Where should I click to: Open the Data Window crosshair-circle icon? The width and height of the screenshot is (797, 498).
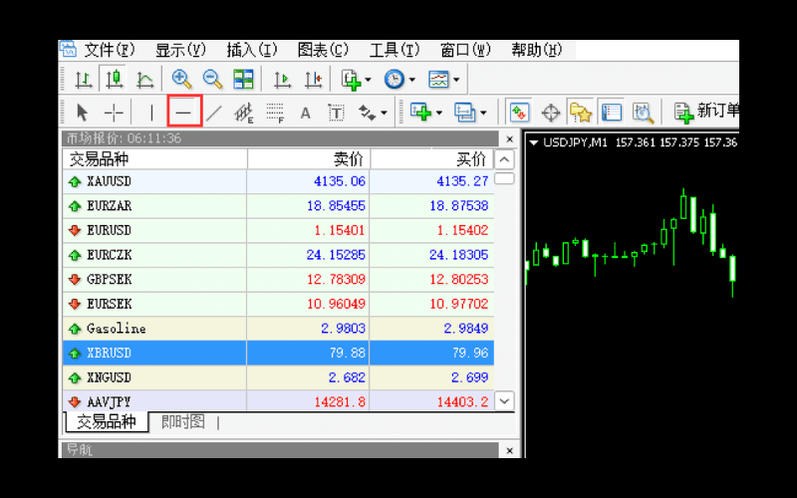tap(551, 112)
